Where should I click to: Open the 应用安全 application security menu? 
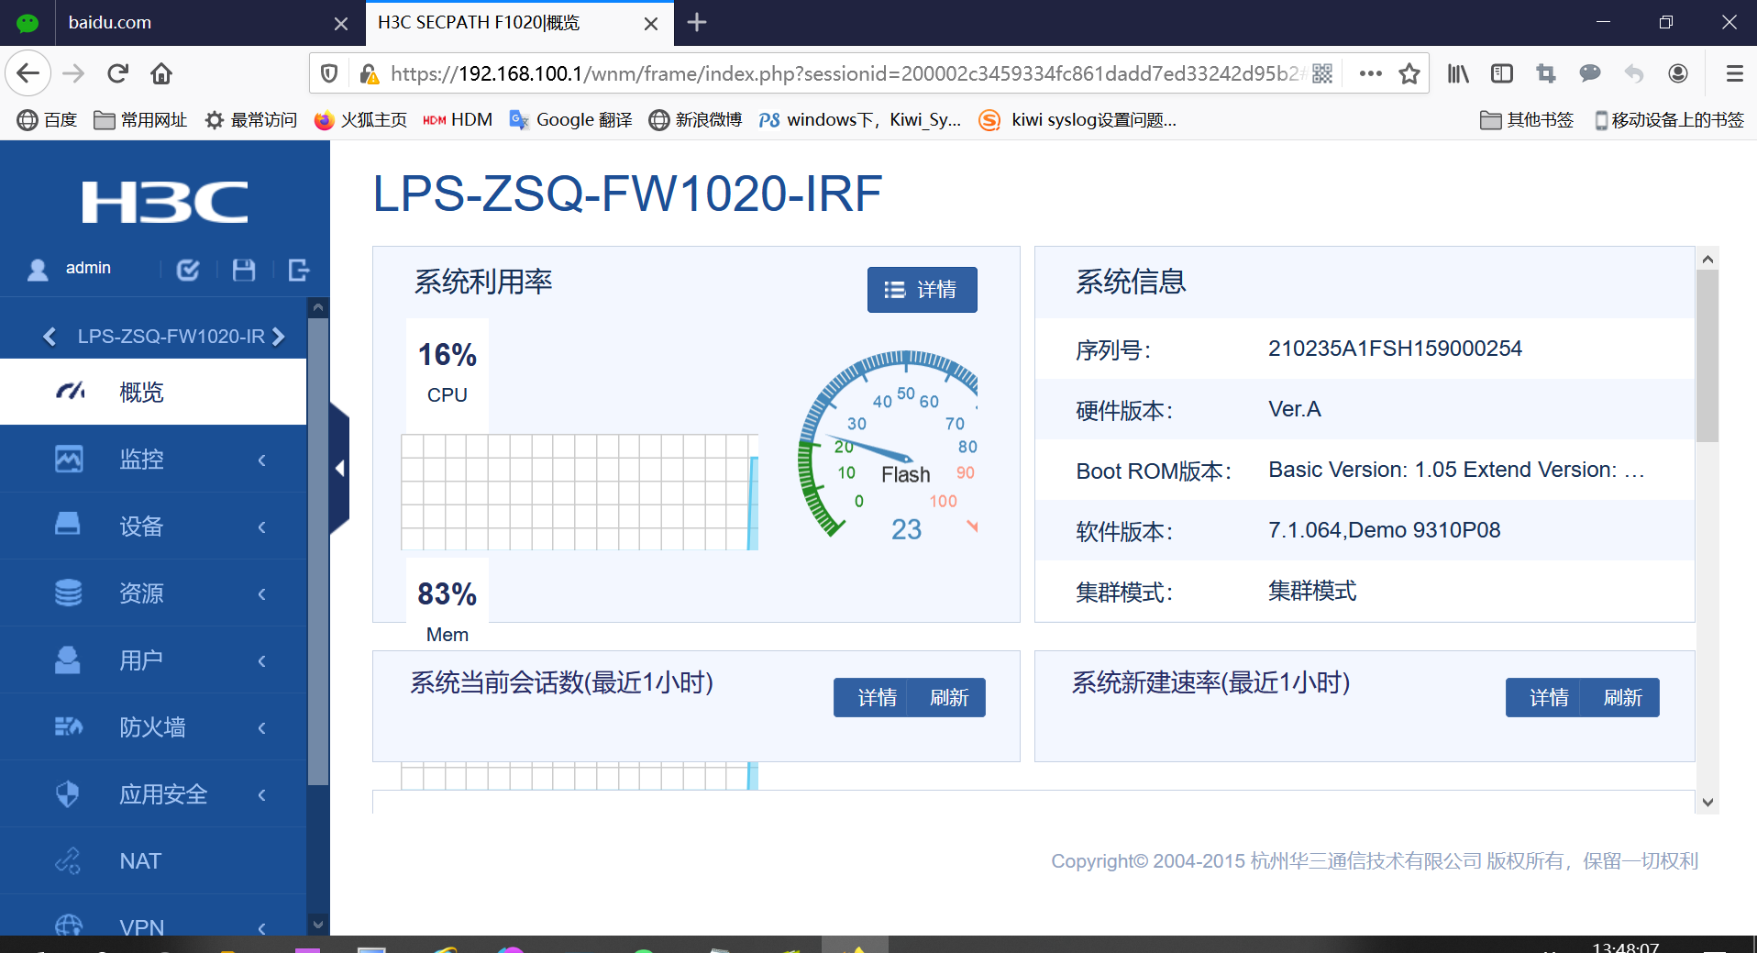(153, 793)
